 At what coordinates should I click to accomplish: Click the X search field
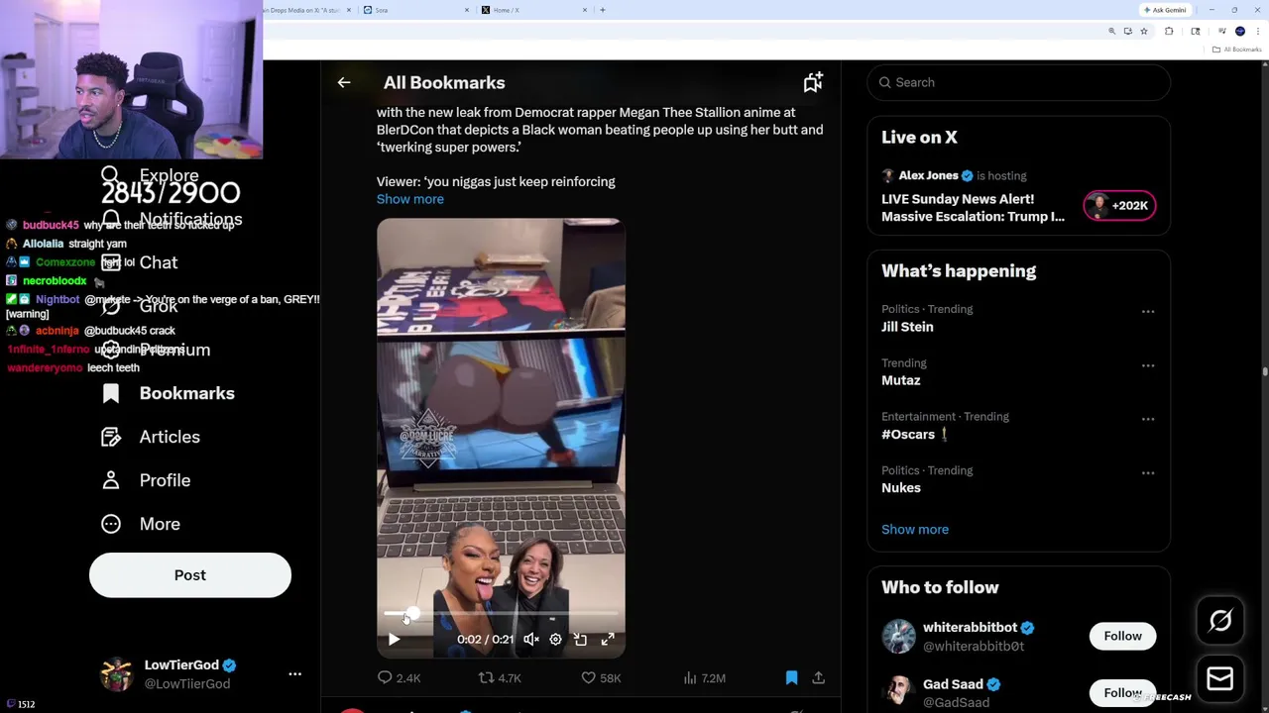pos(1018,82)
